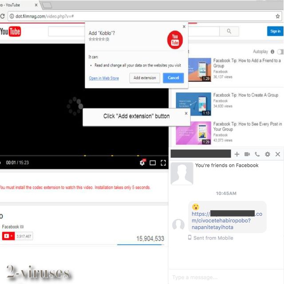The image size is (284, 284).
Task: Toggle the Autoplay switch
Action: click(280, 52)
